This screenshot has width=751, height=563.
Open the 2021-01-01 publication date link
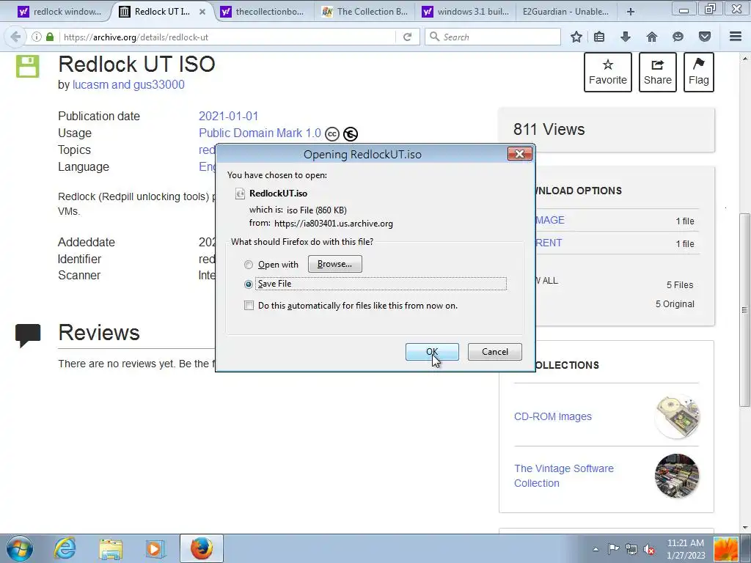pyautogui.click(x=229, y=117)
